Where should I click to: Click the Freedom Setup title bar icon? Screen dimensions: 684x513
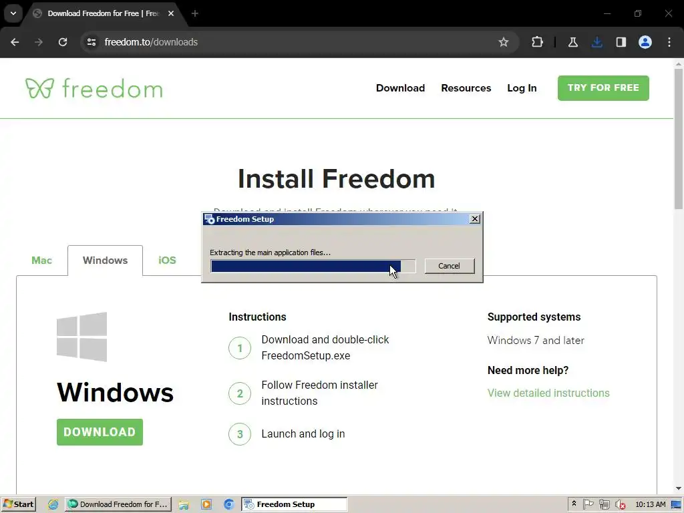pyautogui.click(x=210, y=219)
